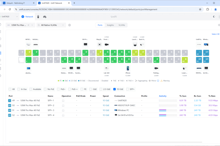Expand the USW Pro Max device dropdown
Viewport: 220px width, 146px height.
(32, 25)
